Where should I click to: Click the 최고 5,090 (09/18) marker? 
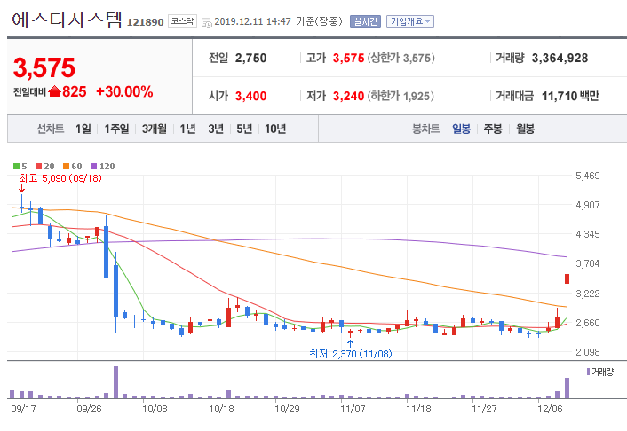[60, 178]
